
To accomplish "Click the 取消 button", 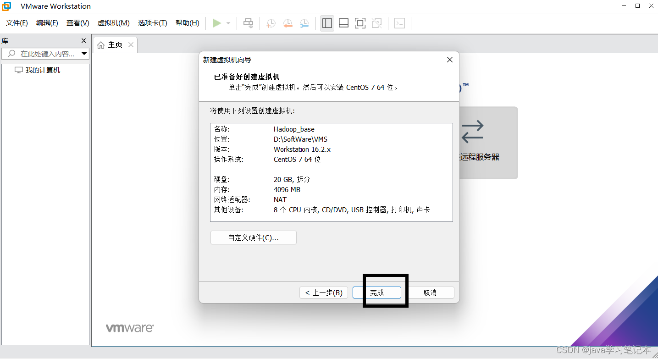I will [430, 293].
